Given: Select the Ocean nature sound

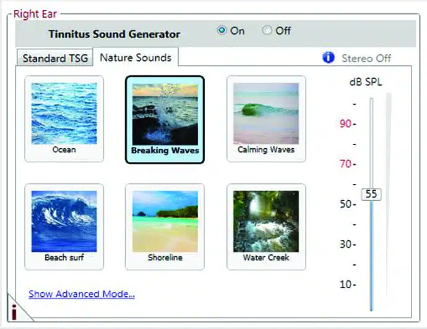Looking at the screenshot, I should tap(64, 117).
